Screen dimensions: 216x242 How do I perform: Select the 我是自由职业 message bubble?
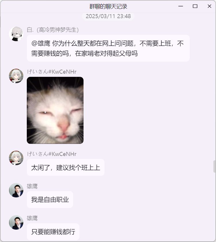[50, 200]
